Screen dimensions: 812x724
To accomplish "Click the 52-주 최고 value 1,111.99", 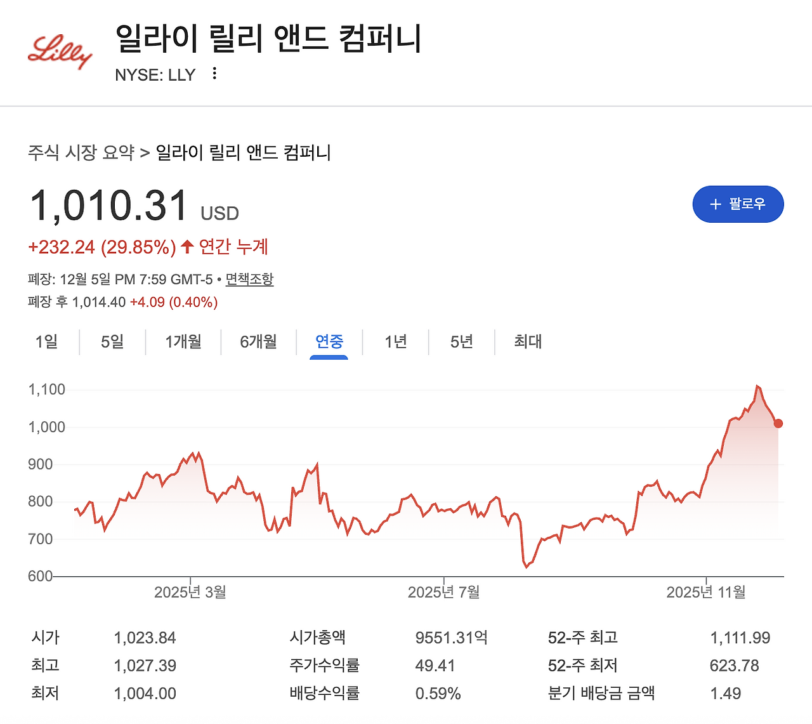I will coord(741,638).
